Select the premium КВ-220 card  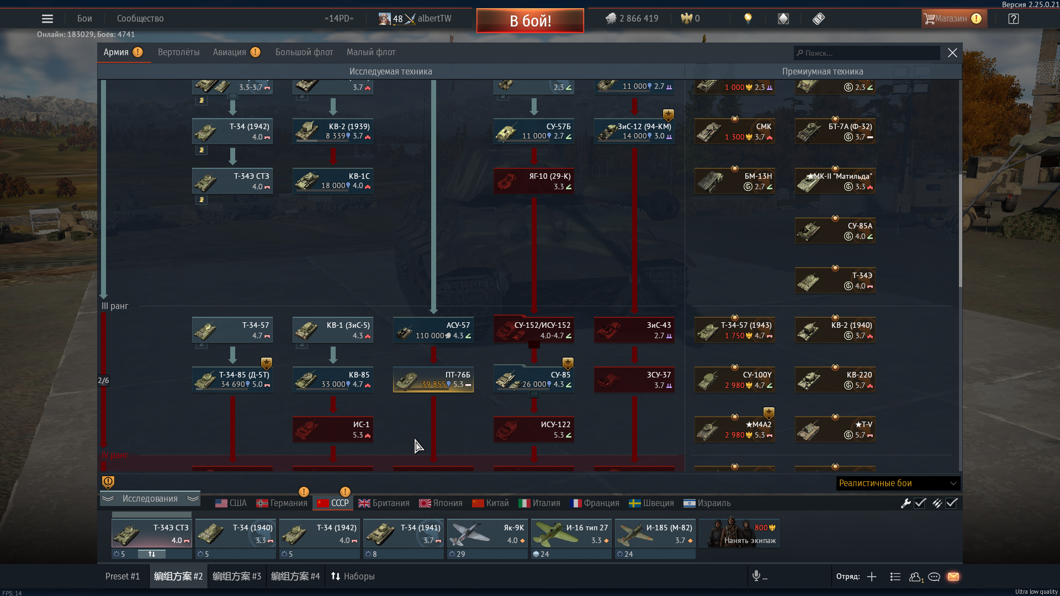coord(835,379)
